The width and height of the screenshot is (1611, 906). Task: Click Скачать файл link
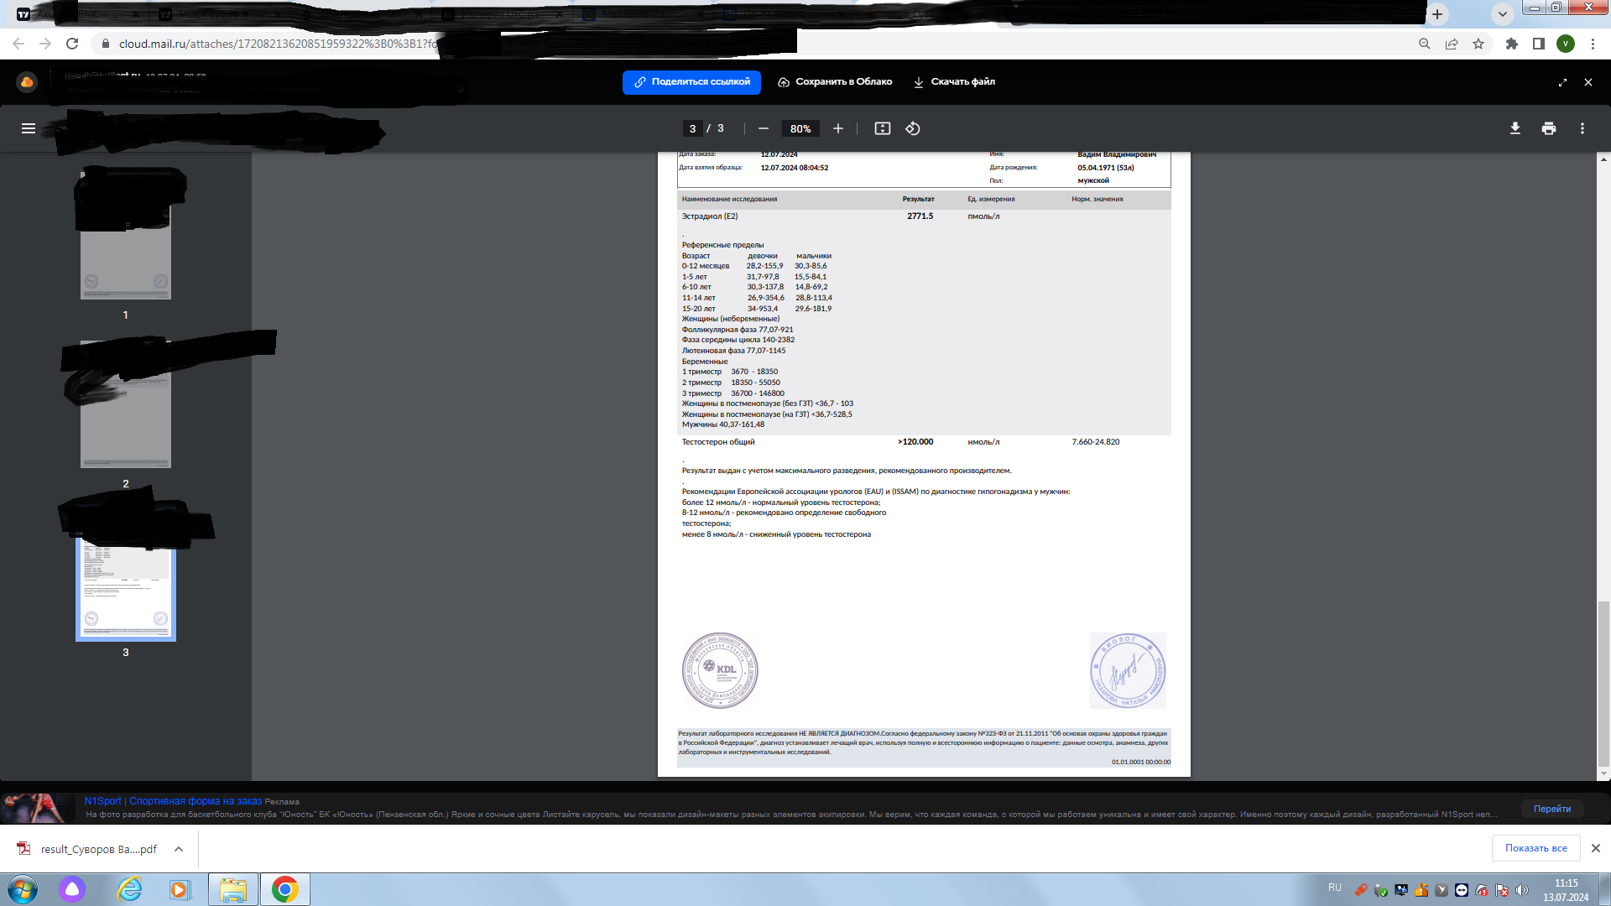pyautogui.click(x=954, y=82)
